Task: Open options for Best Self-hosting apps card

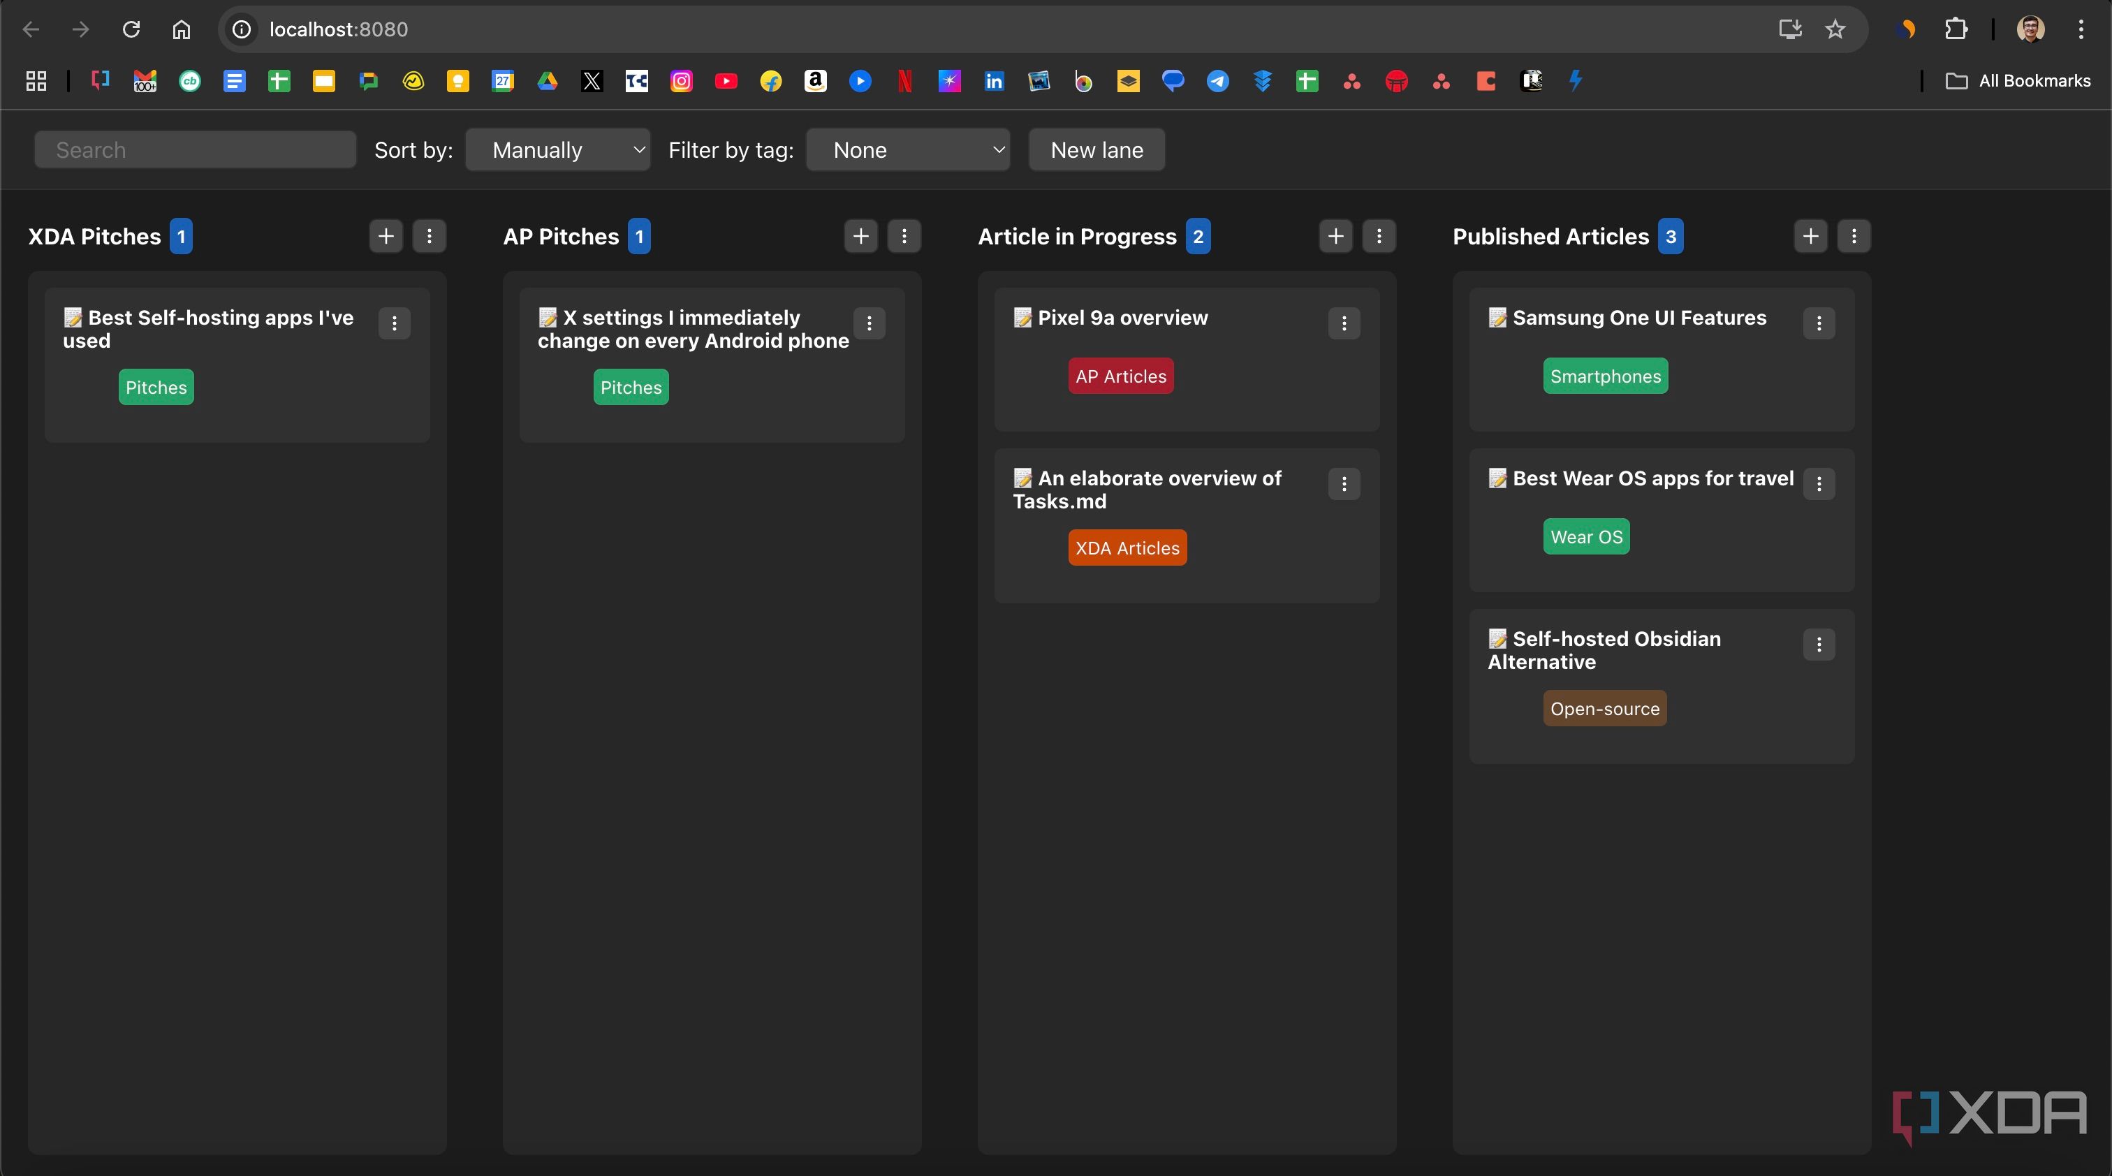Action: tap(395, 323)
